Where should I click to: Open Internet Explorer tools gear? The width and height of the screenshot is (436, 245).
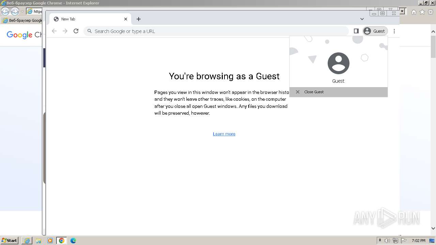[x=431, y=12]
